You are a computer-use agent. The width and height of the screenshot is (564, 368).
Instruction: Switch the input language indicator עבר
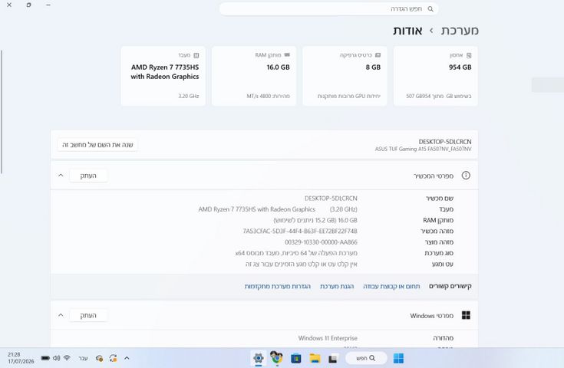click(83, 358)
